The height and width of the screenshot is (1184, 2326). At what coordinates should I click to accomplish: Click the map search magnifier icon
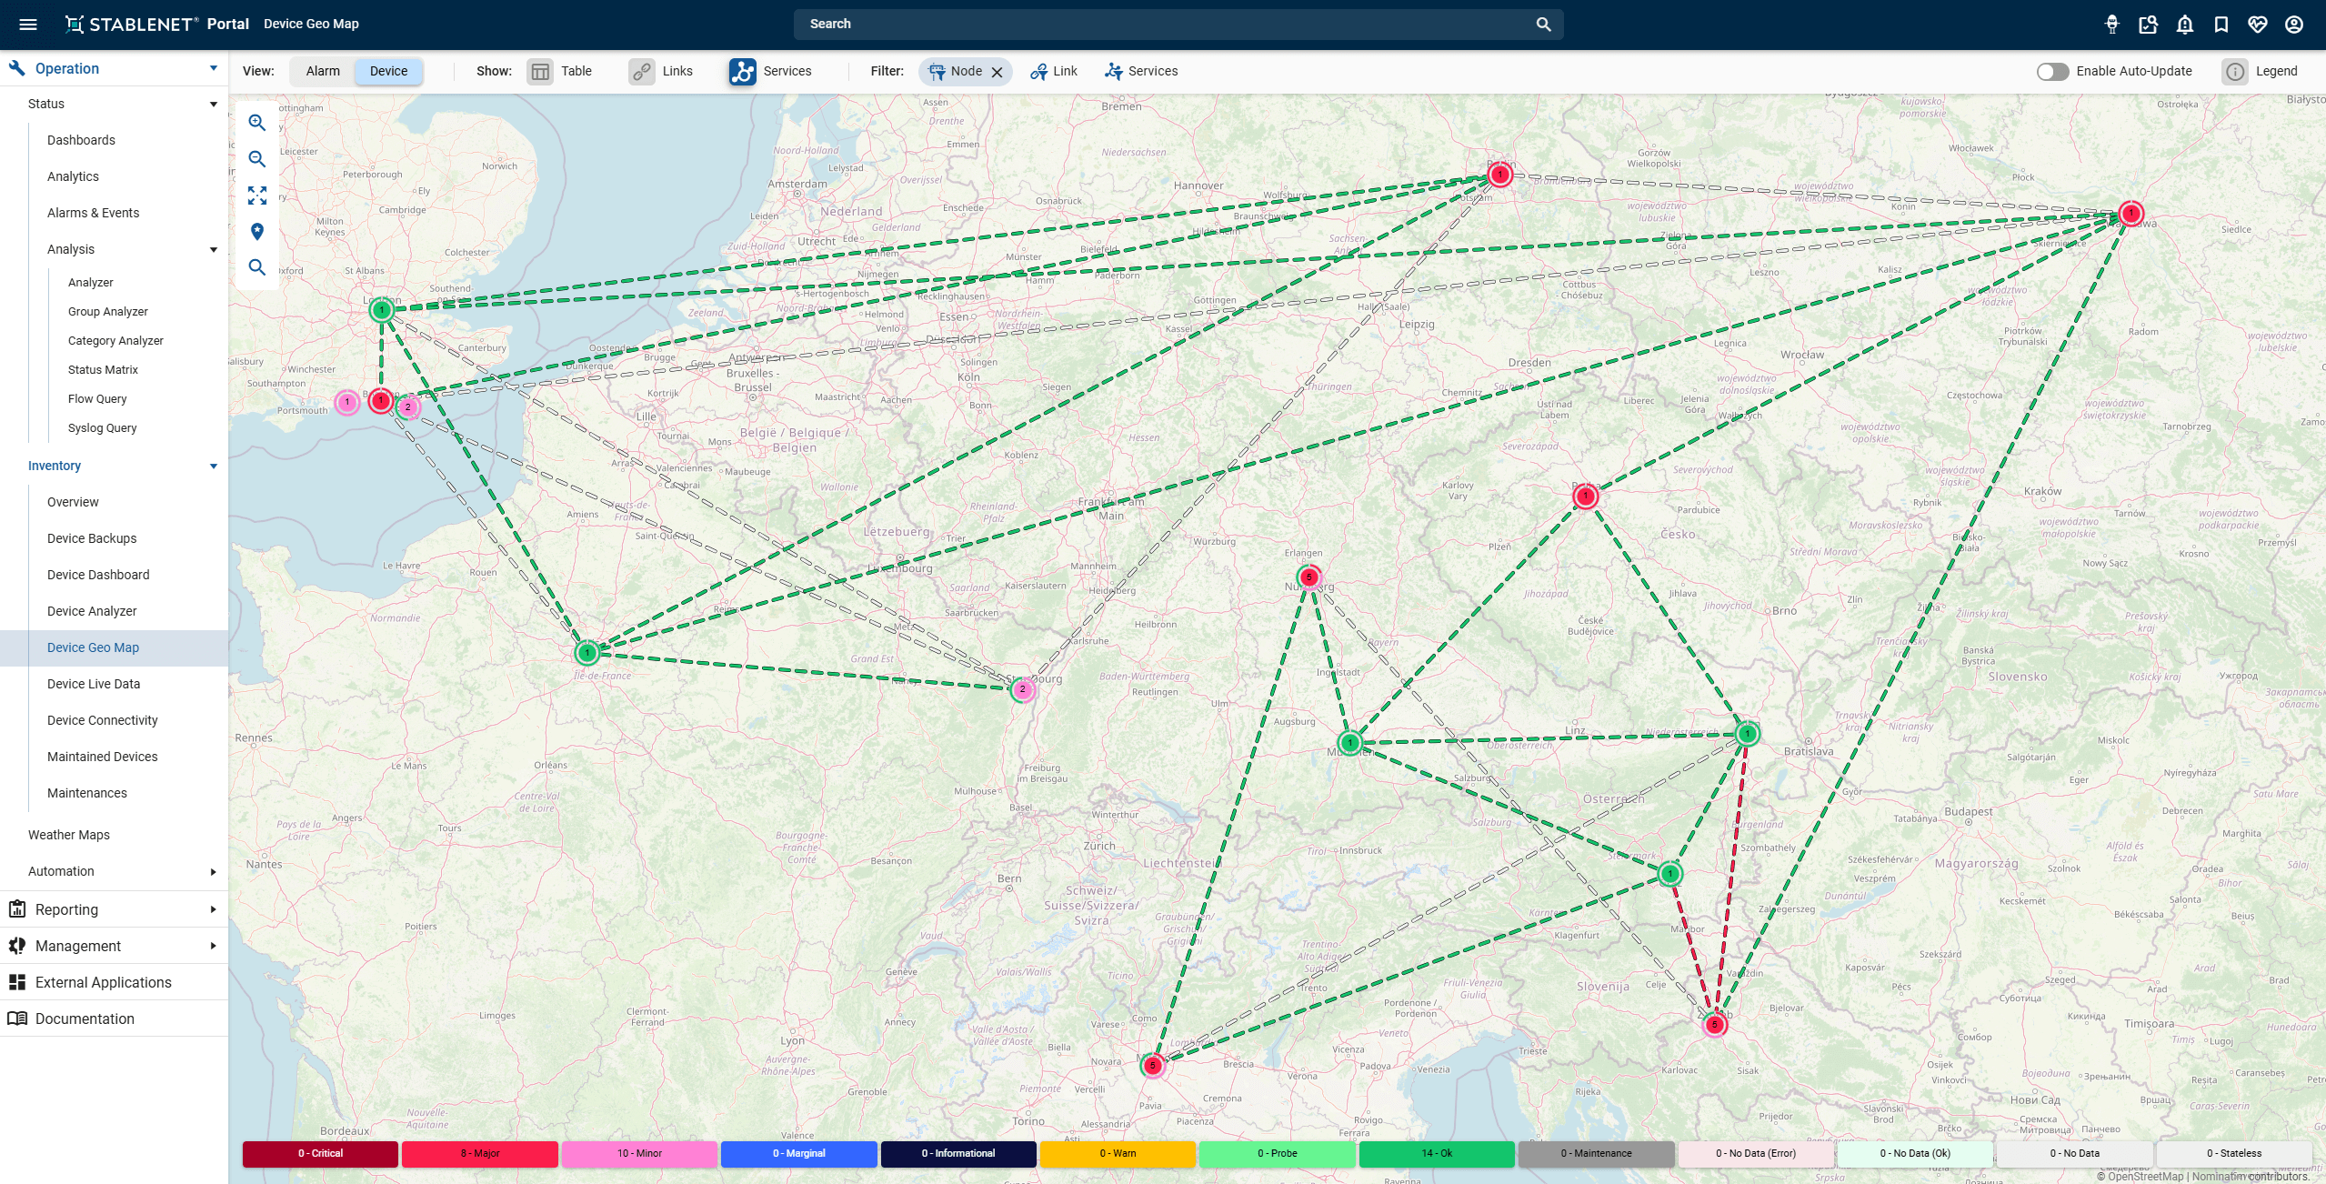point(257,267)
